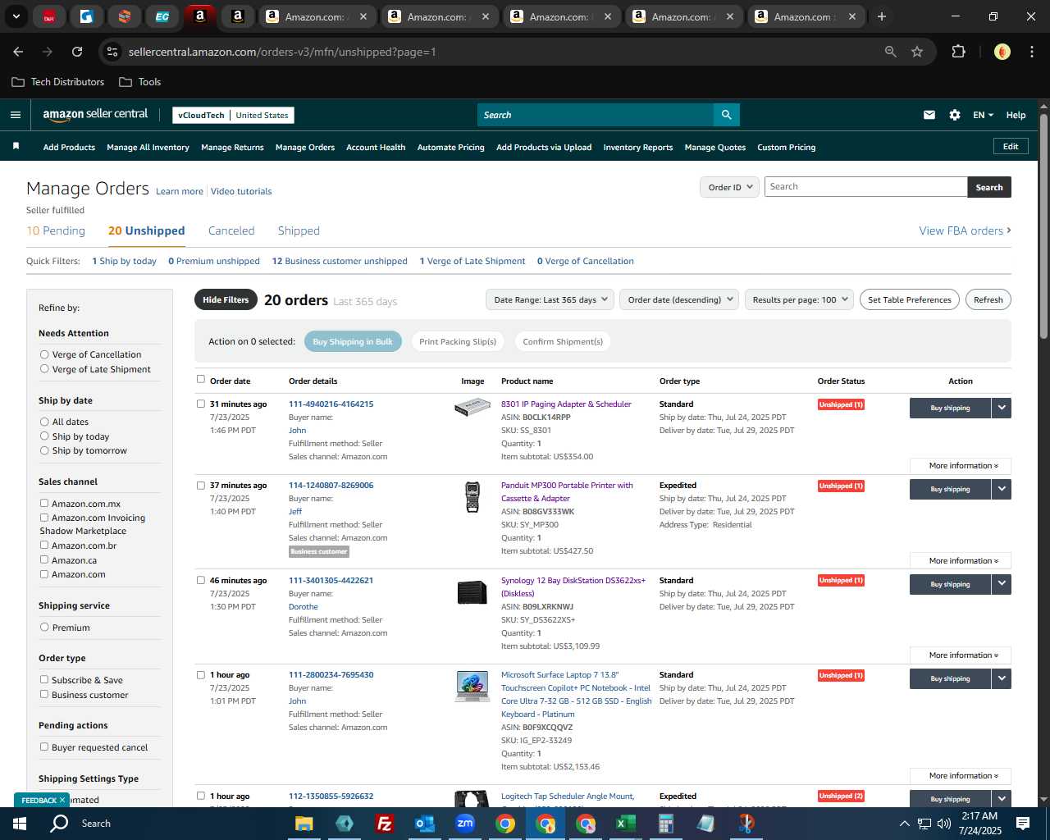Open the Tools bookmarks folder
Viewport: 1050px width, 840px height.
coord(140,82)
